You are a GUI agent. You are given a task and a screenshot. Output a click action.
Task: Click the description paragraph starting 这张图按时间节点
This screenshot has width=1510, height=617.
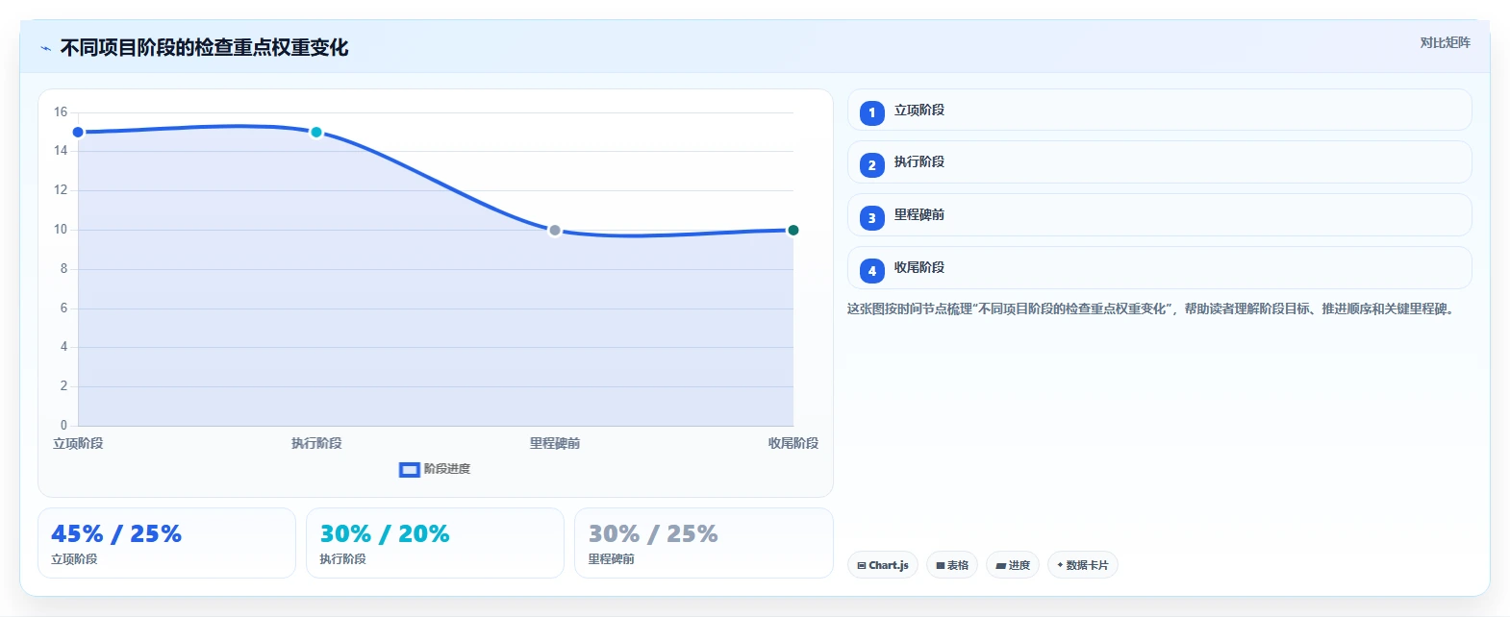(1152, 309)
